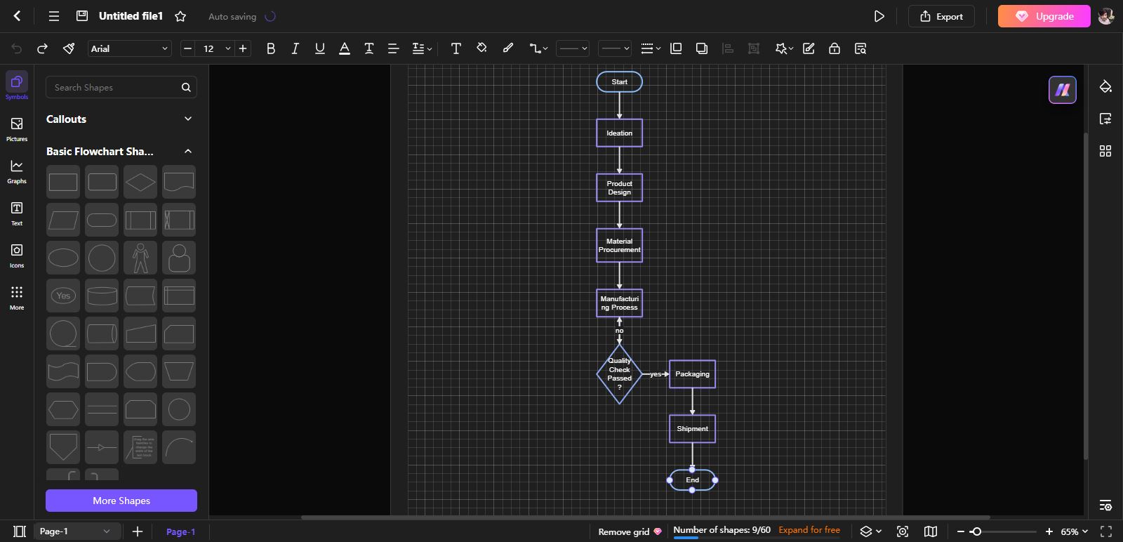The height and width of the screenshot is (542, 1123).
Task: Open the line end style dropdown
Action: (615, 48)
